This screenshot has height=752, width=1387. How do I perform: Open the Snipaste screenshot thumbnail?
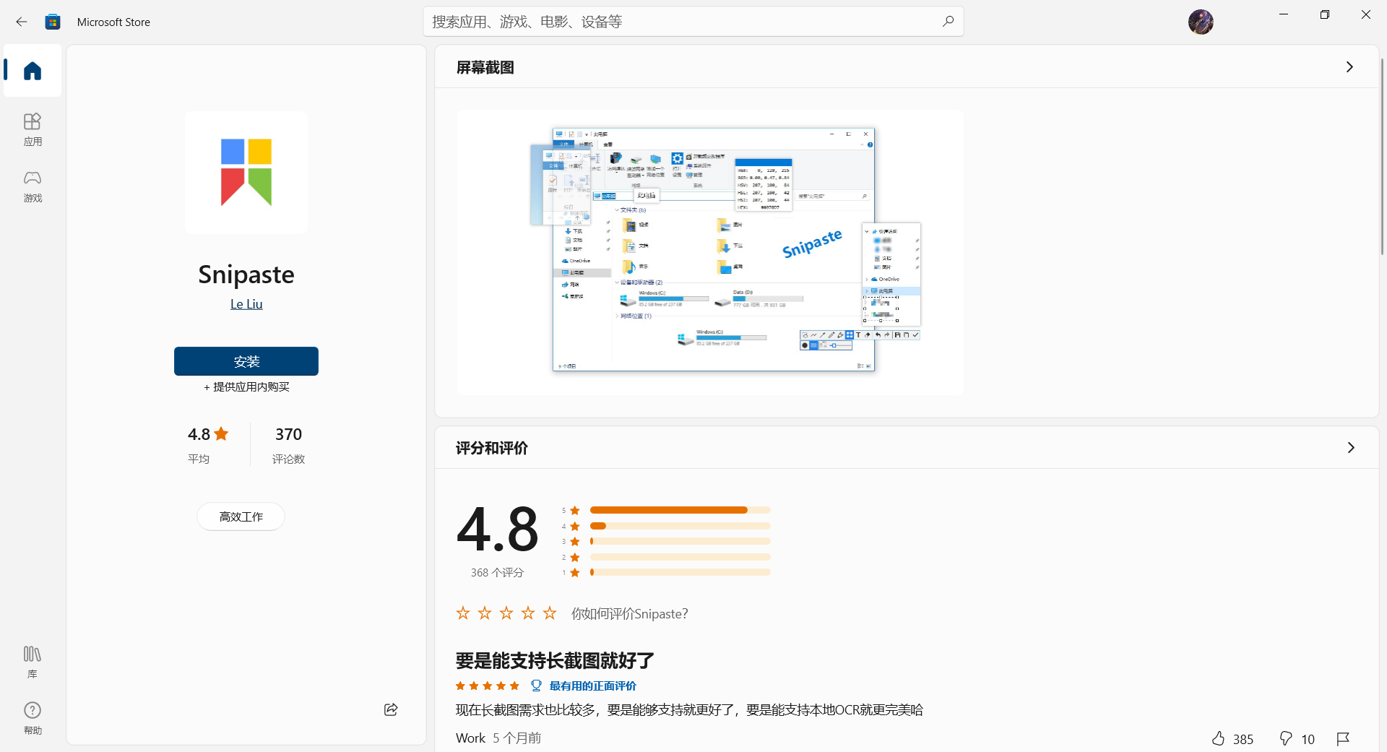pos(710,252)
